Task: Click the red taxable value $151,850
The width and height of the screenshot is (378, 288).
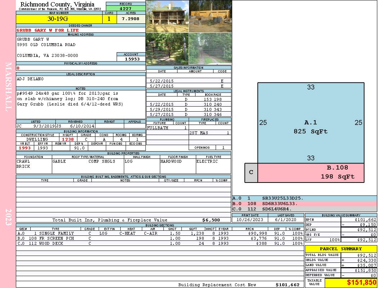Action: pyautogui.click(x=361, y=283)
